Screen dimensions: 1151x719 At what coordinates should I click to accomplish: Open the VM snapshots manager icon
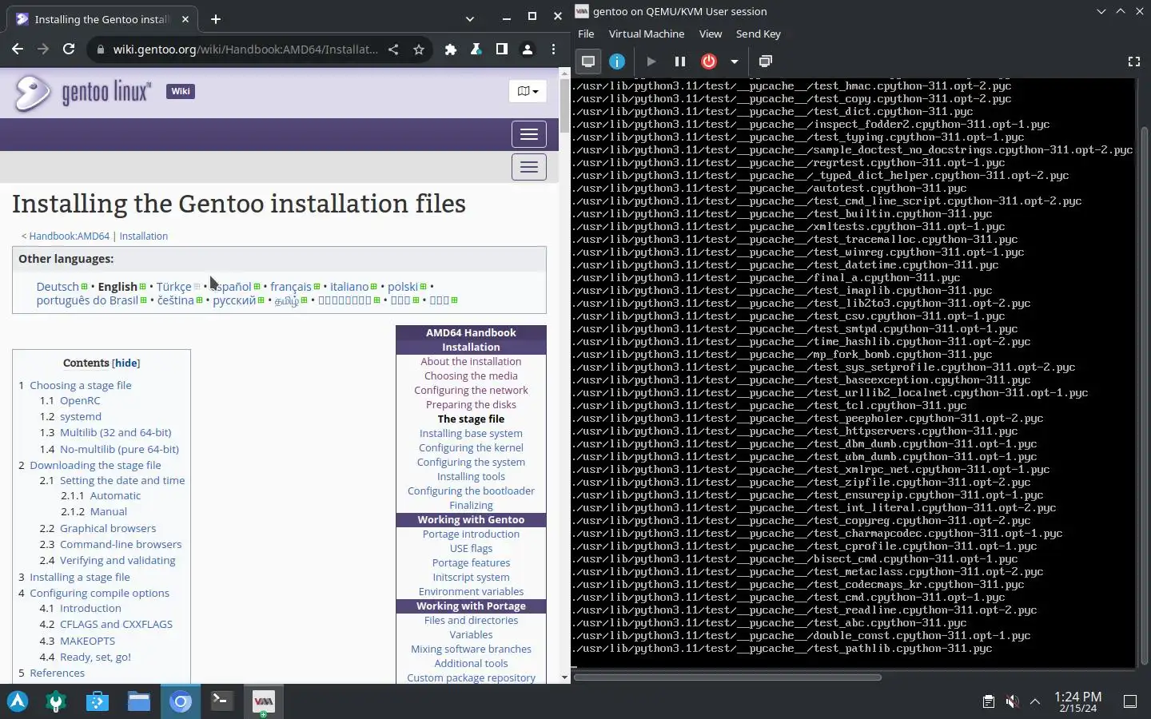[766, 62]
